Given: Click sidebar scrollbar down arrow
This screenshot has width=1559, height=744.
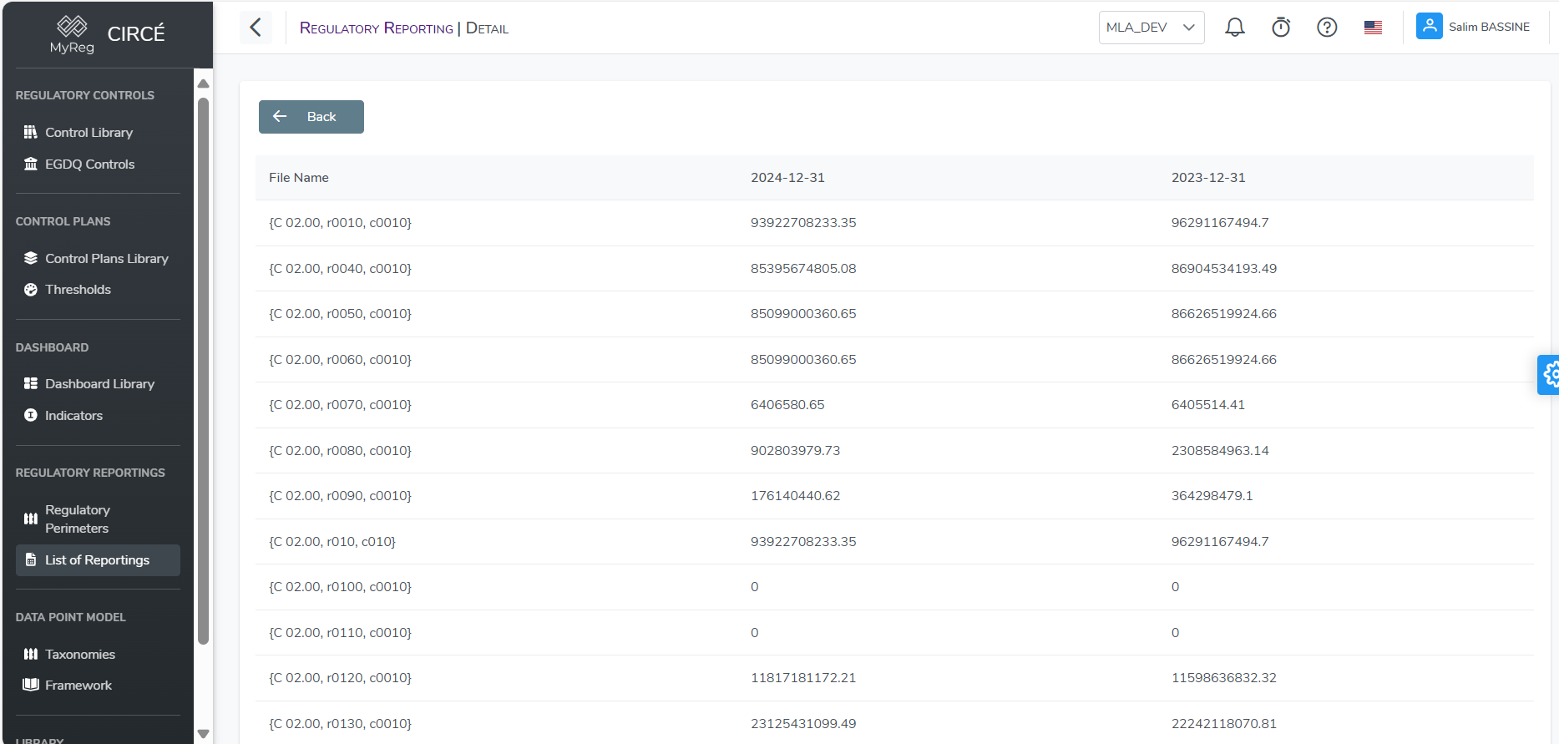Looking at the screenshot, I should [x=203, y=734].
